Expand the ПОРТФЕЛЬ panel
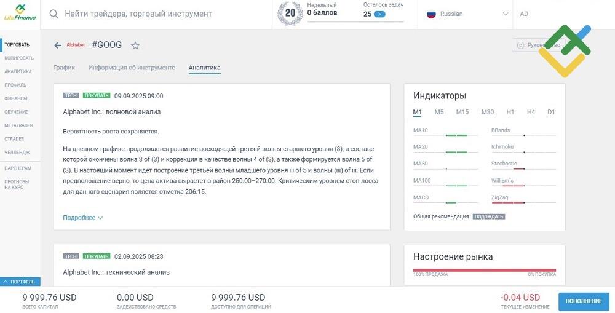Image resolution: width=615 pixels, height=313 pixels. click(20, 282)
